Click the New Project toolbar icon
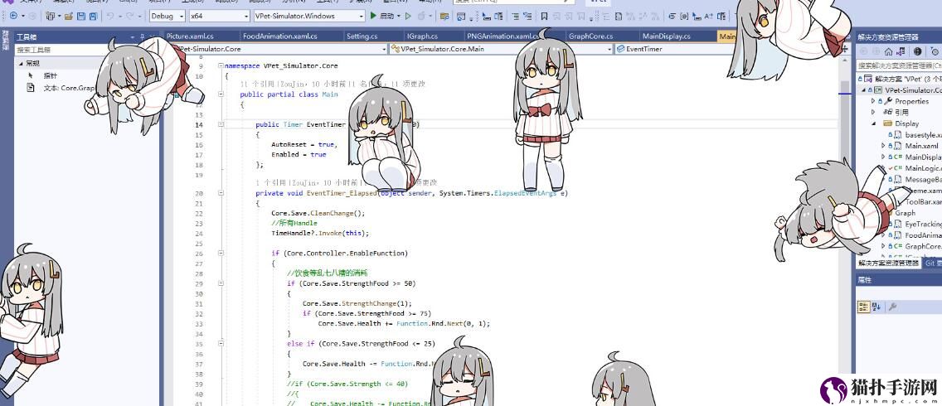The height and width of the screenshot is (406, 942). (50, 16)
